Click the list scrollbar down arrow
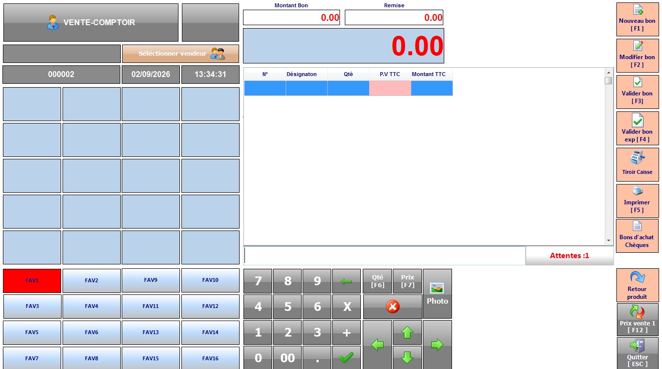 (609, 240)
